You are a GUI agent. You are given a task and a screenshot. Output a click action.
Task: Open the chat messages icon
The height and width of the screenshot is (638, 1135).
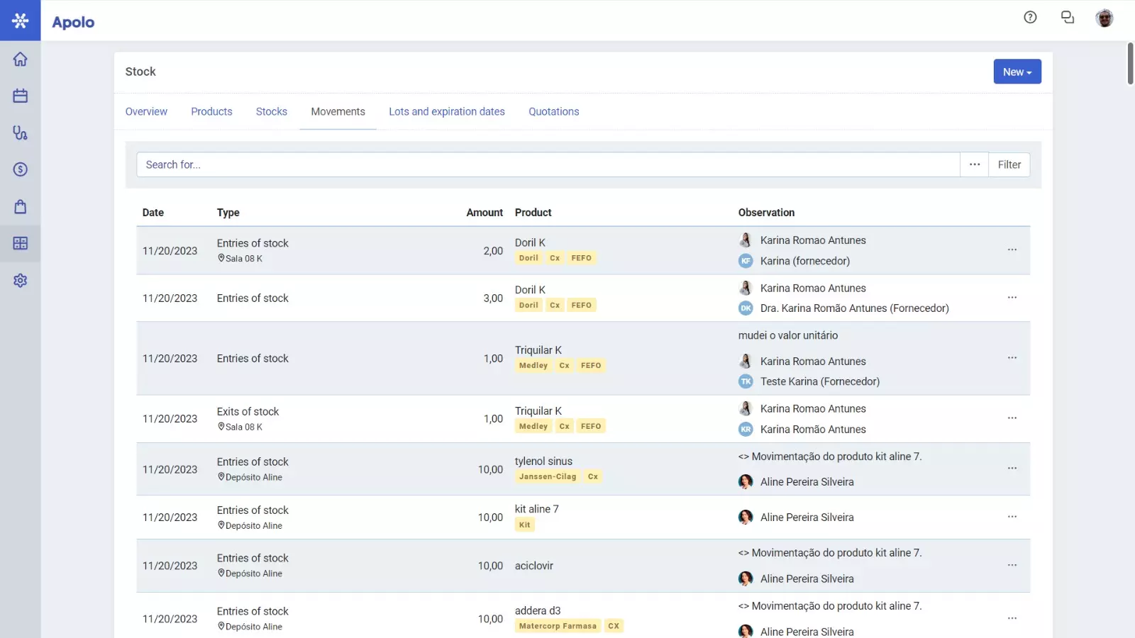(1067, 18)
